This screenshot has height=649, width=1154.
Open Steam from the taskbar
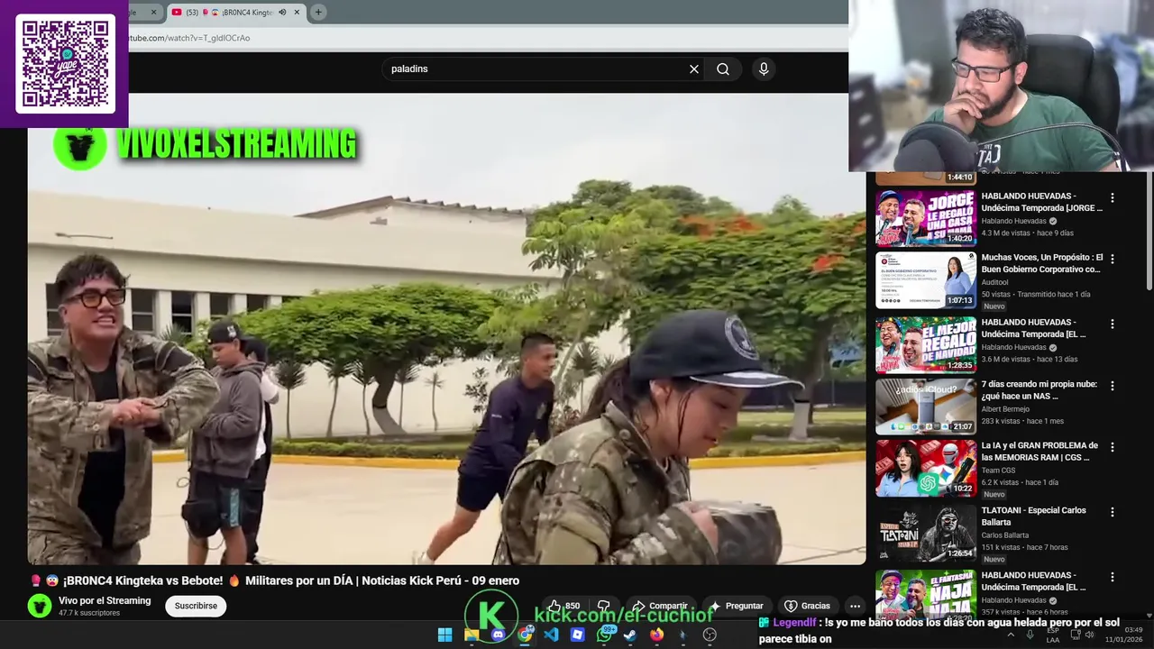(630, 635)
